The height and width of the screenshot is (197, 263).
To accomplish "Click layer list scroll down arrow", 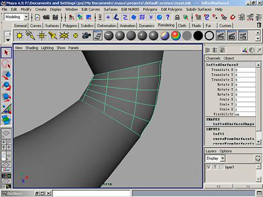I will tap(258, 179).
